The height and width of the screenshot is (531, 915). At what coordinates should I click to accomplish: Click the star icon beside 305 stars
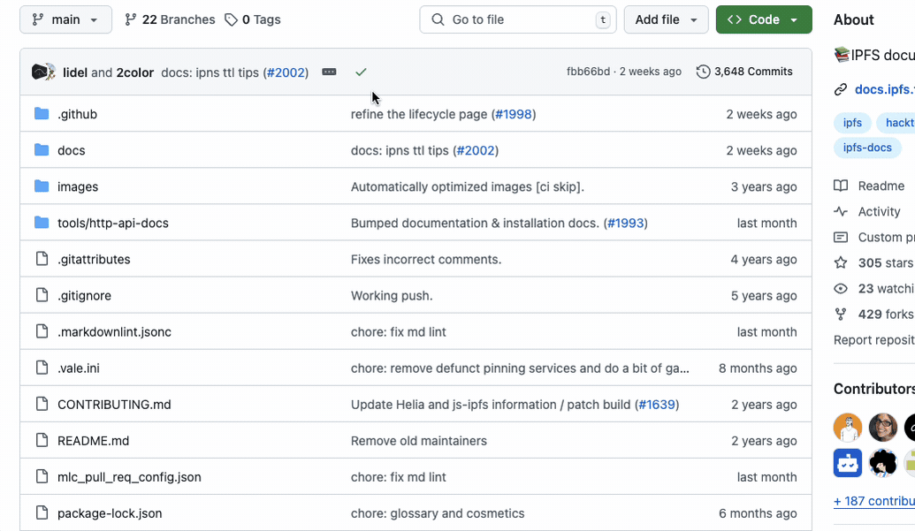[x=841, y=262]
